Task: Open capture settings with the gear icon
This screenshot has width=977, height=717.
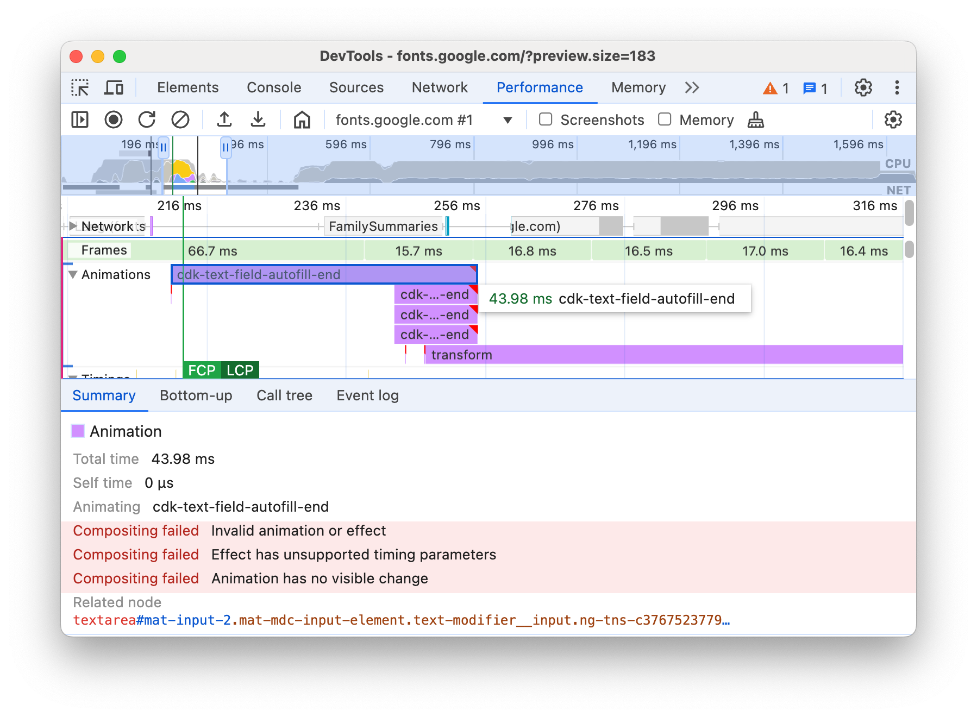Action: tap(893, 119)
